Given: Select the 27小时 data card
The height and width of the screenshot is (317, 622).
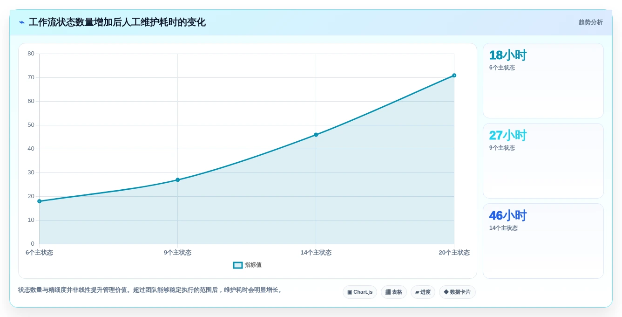Looking at the screenshot, I should 543,161.
